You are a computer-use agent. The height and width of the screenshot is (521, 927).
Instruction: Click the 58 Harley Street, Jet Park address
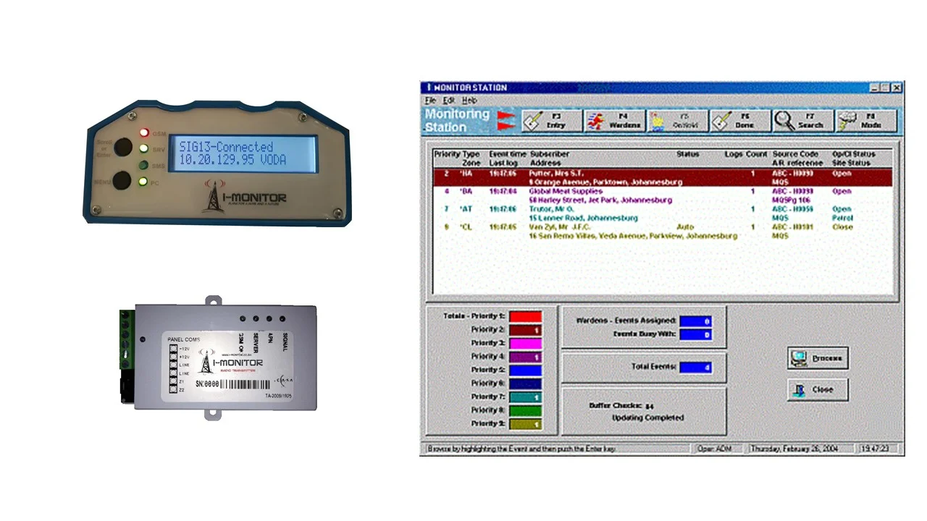coord(600,200)
